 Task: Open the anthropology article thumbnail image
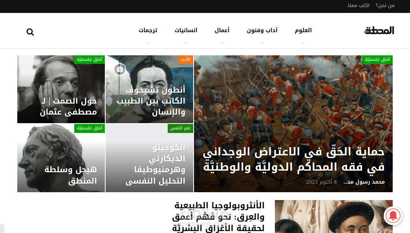334,217
